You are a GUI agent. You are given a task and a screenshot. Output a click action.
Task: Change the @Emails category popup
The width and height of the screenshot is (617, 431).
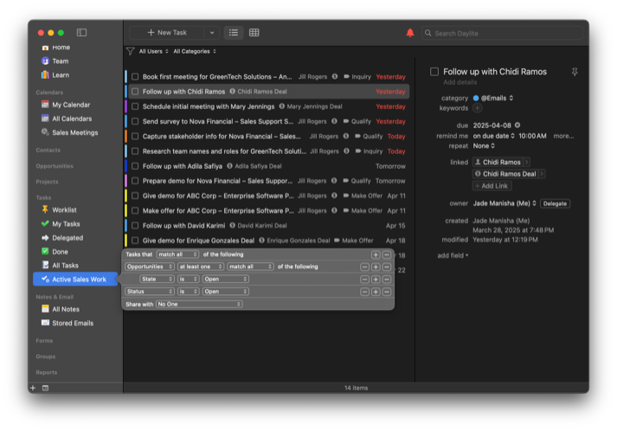point(497,98)
